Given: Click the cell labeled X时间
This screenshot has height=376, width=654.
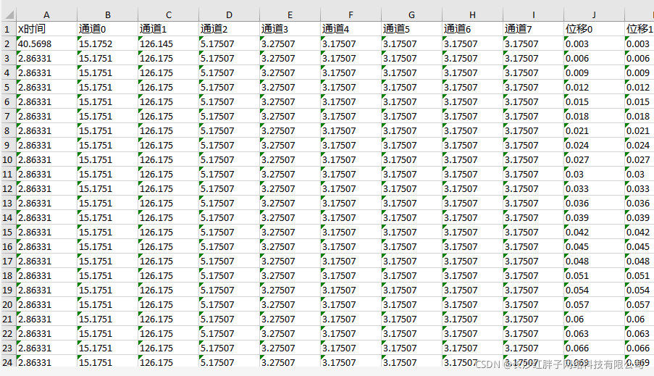Looking at the screenshot, I should [46, 29].
